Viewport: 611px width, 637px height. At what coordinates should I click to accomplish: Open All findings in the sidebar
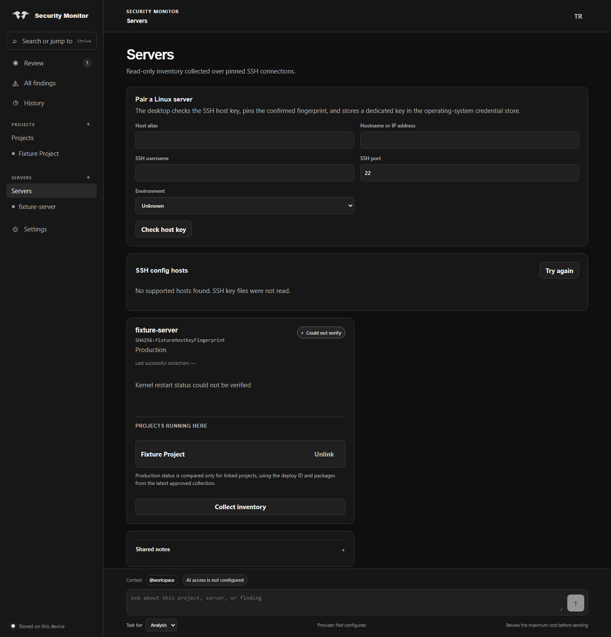pos(51,83)
